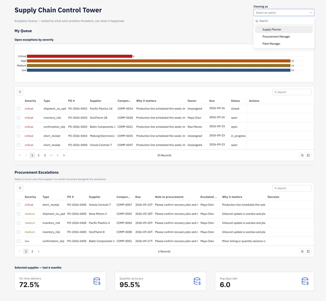Check the SinoTherm 28 row checkbox
This screenshot has width=326, height=301.
tap(18, 118)
